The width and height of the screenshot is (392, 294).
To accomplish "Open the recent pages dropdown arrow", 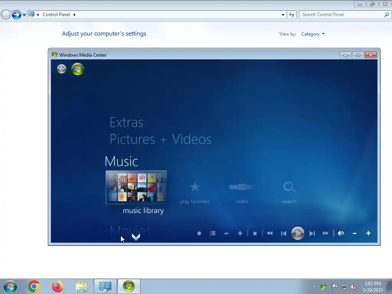I will 24,15.
